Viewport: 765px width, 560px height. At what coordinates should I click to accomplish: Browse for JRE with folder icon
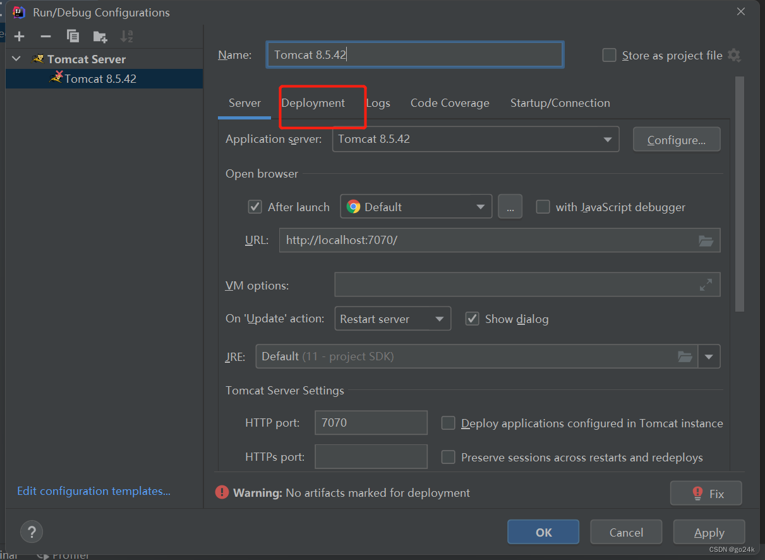tap(685, 356)
